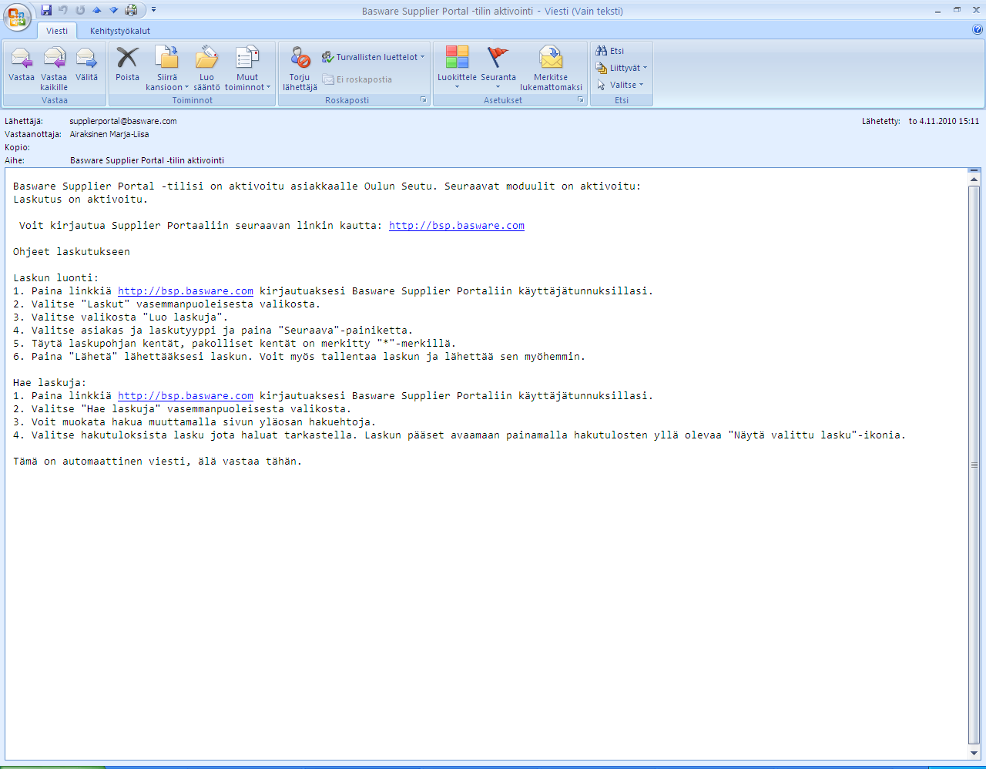Click the Redo arrow in Quick Access

80,10
